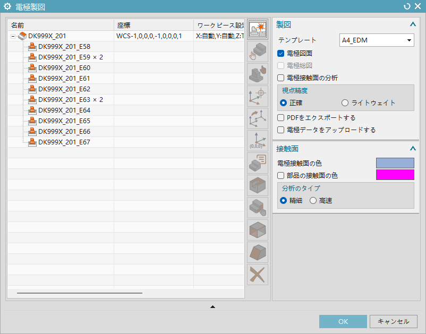Click the rotating coordinate axes icon
Image resolution: width=426 pixels, height=334 pixels.
tap(258, 118)
